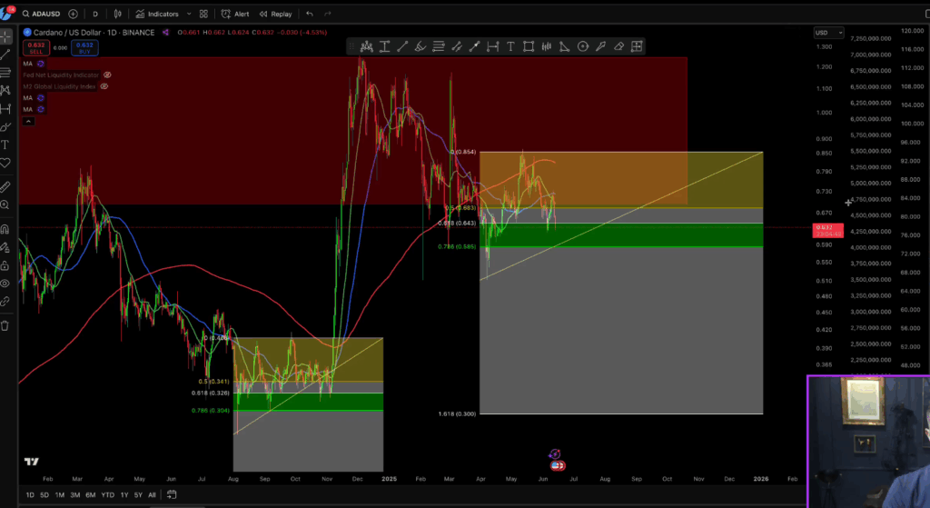930x508 pixels.
Task: Select the trend line in floating toolbar
Action: tap(402, 46)
